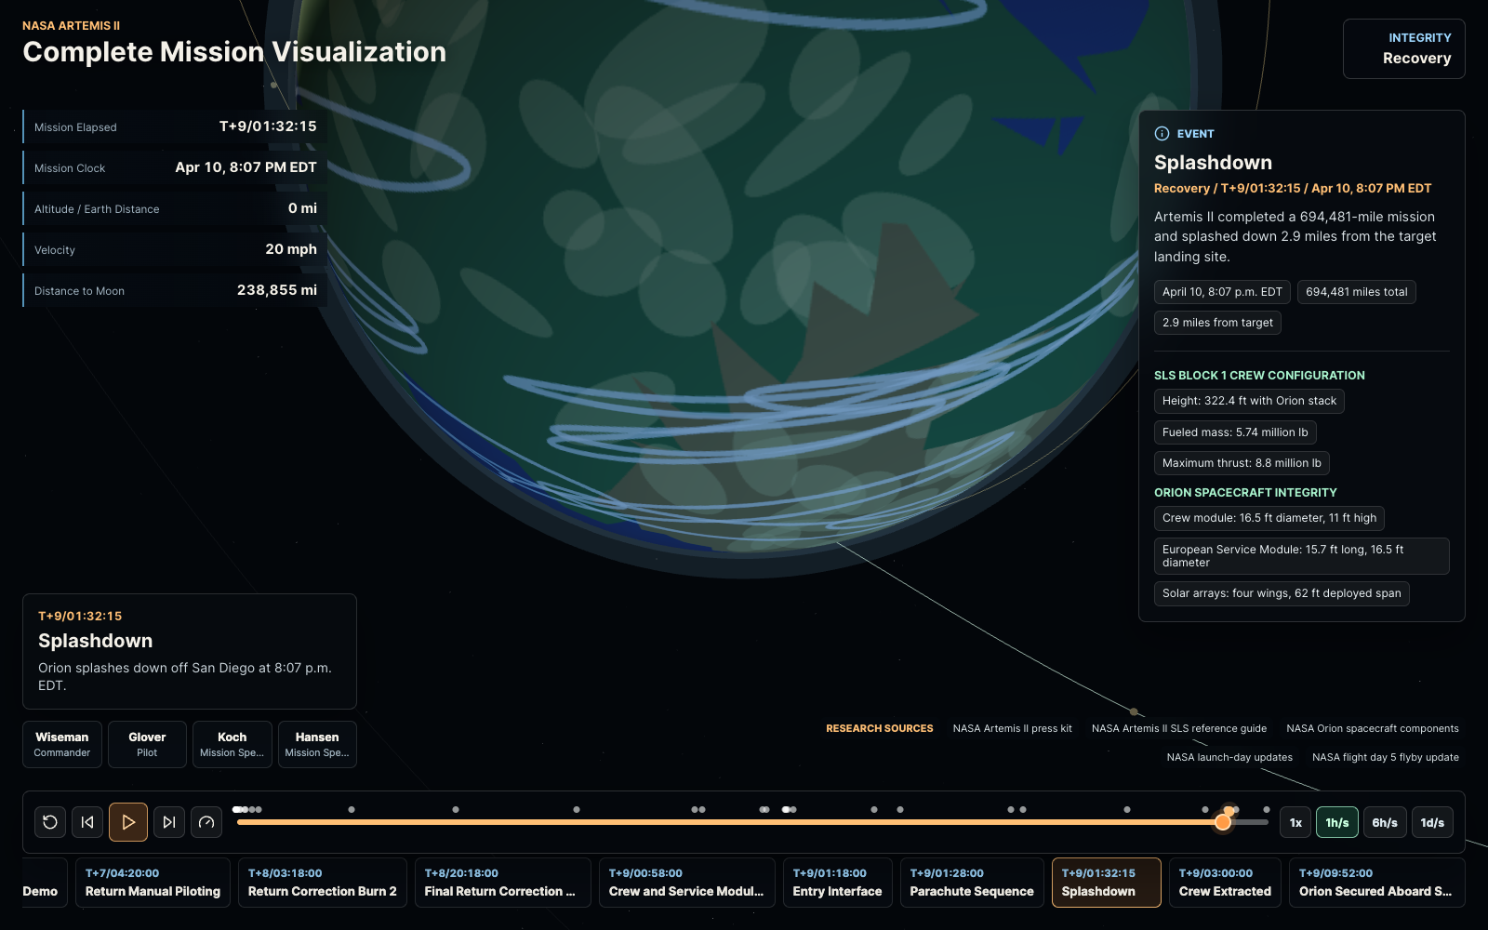This screenshot has width=1488, height=930.
Task: Click the Distance to Moon row
Action: click(x=175, y=290)
